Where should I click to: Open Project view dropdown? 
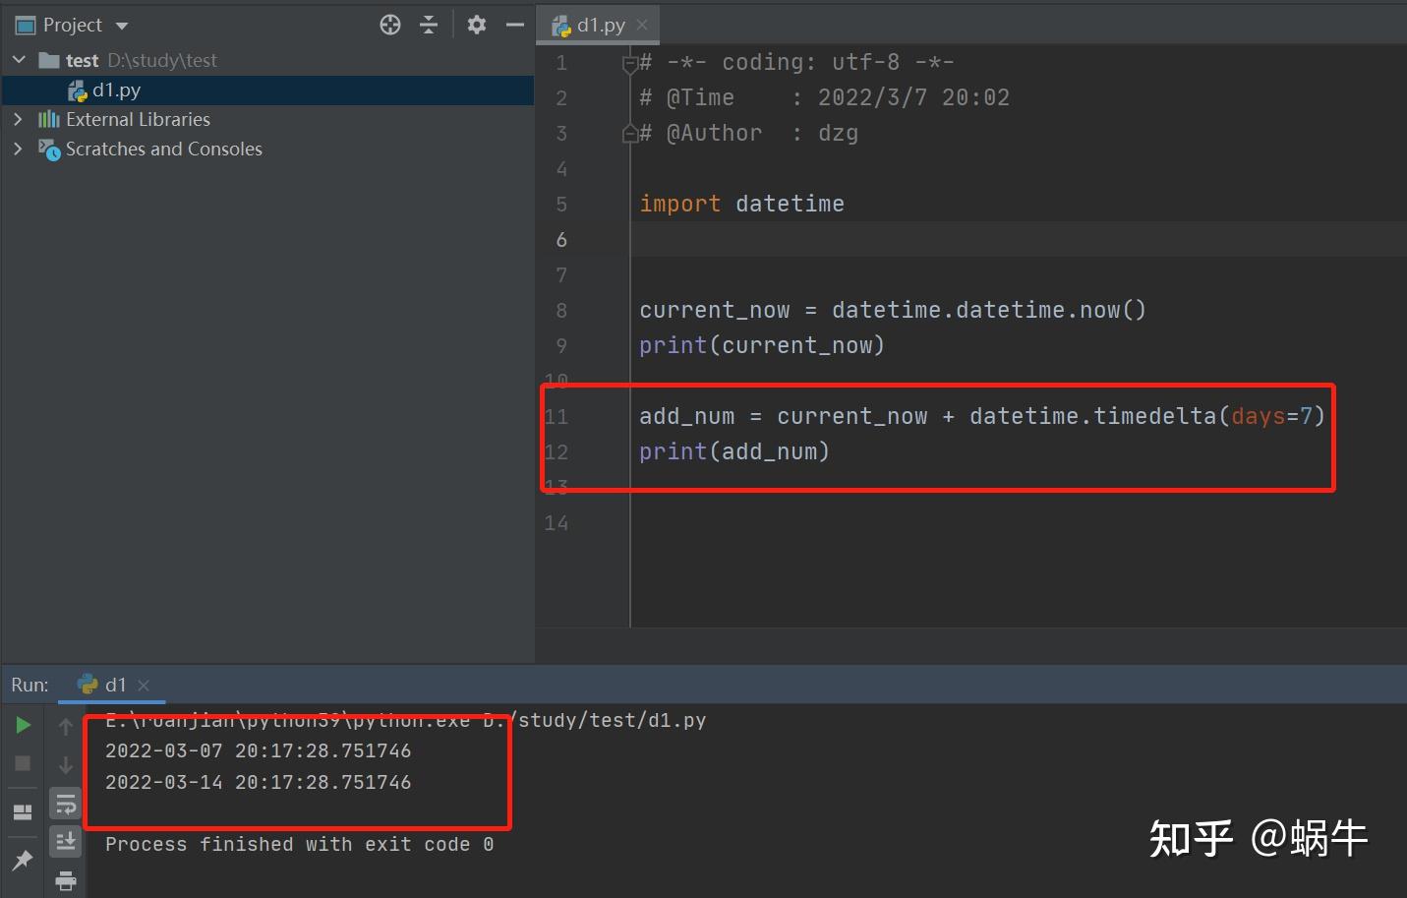122,26
